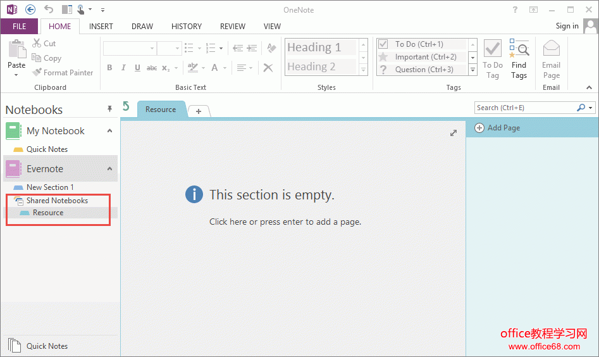Switch to the INSERT ribbon tab
599x357 pixels.
101,27
